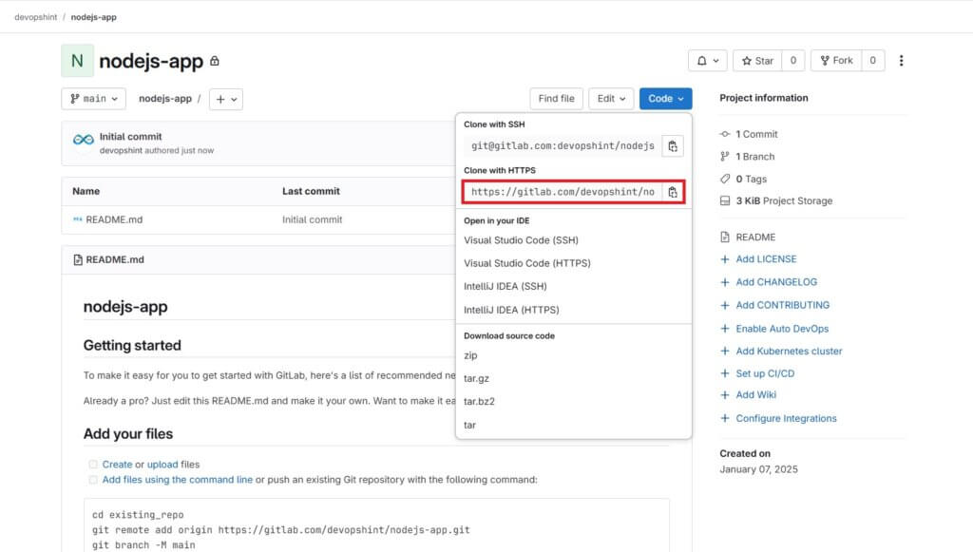Screen dimensions: 973x552
Task: Click the Initial commit author avatar
Action: tap(84, 143)
